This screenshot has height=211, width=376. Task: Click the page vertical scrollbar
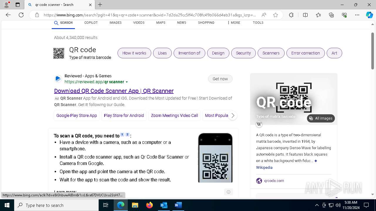pos(372,51)
